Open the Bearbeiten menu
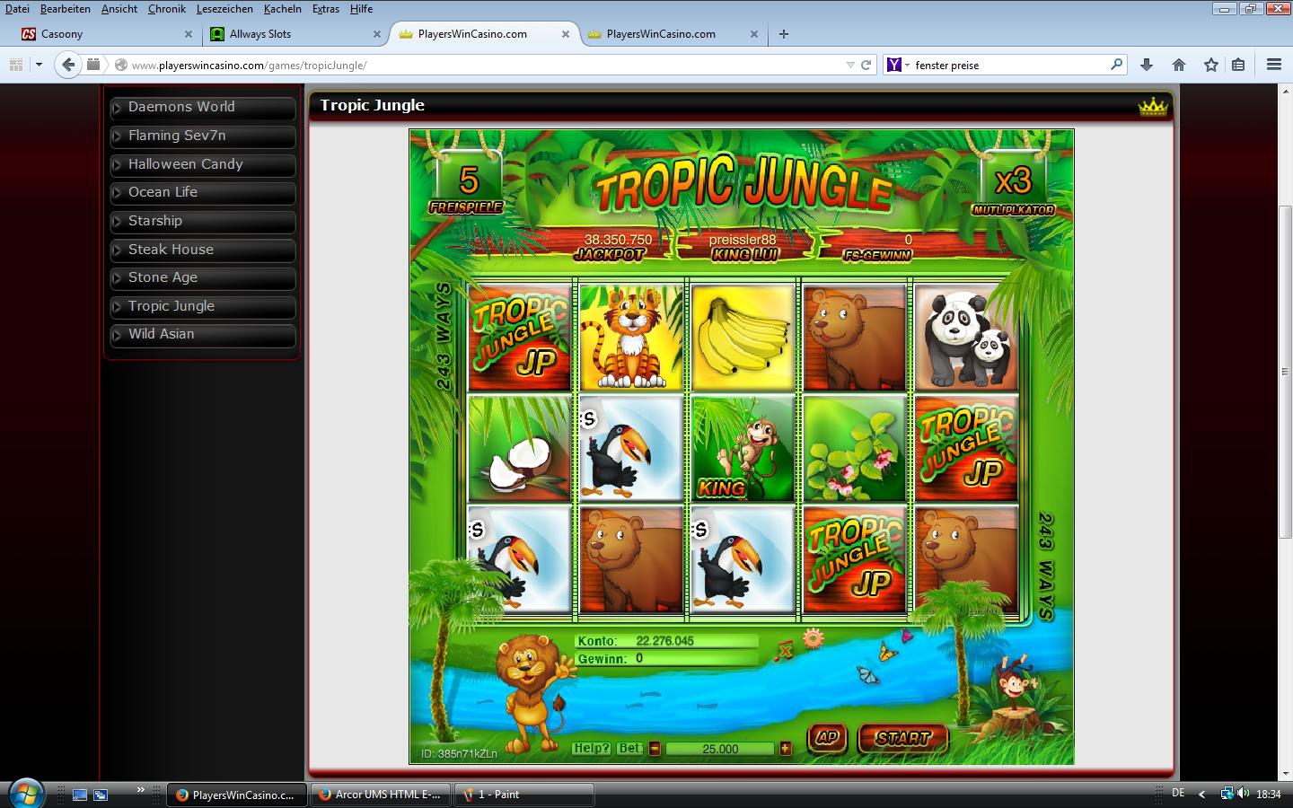 pos(65,9)
